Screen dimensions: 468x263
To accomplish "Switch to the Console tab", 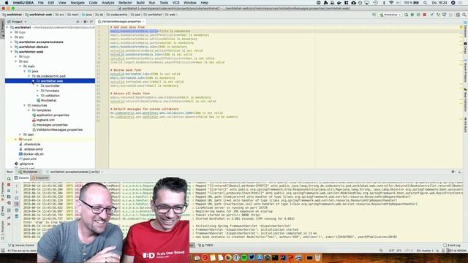I will point(22,178).
